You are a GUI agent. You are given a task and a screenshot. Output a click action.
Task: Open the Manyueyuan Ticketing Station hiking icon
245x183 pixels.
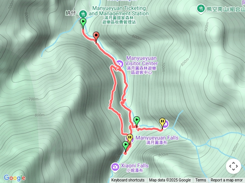(x=83, y=14)
